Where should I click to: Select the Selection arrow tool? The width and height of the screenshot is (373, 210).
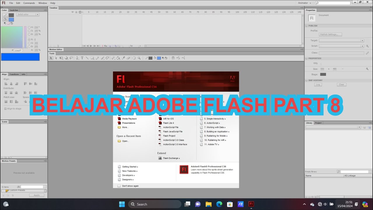tap(51, 58)
